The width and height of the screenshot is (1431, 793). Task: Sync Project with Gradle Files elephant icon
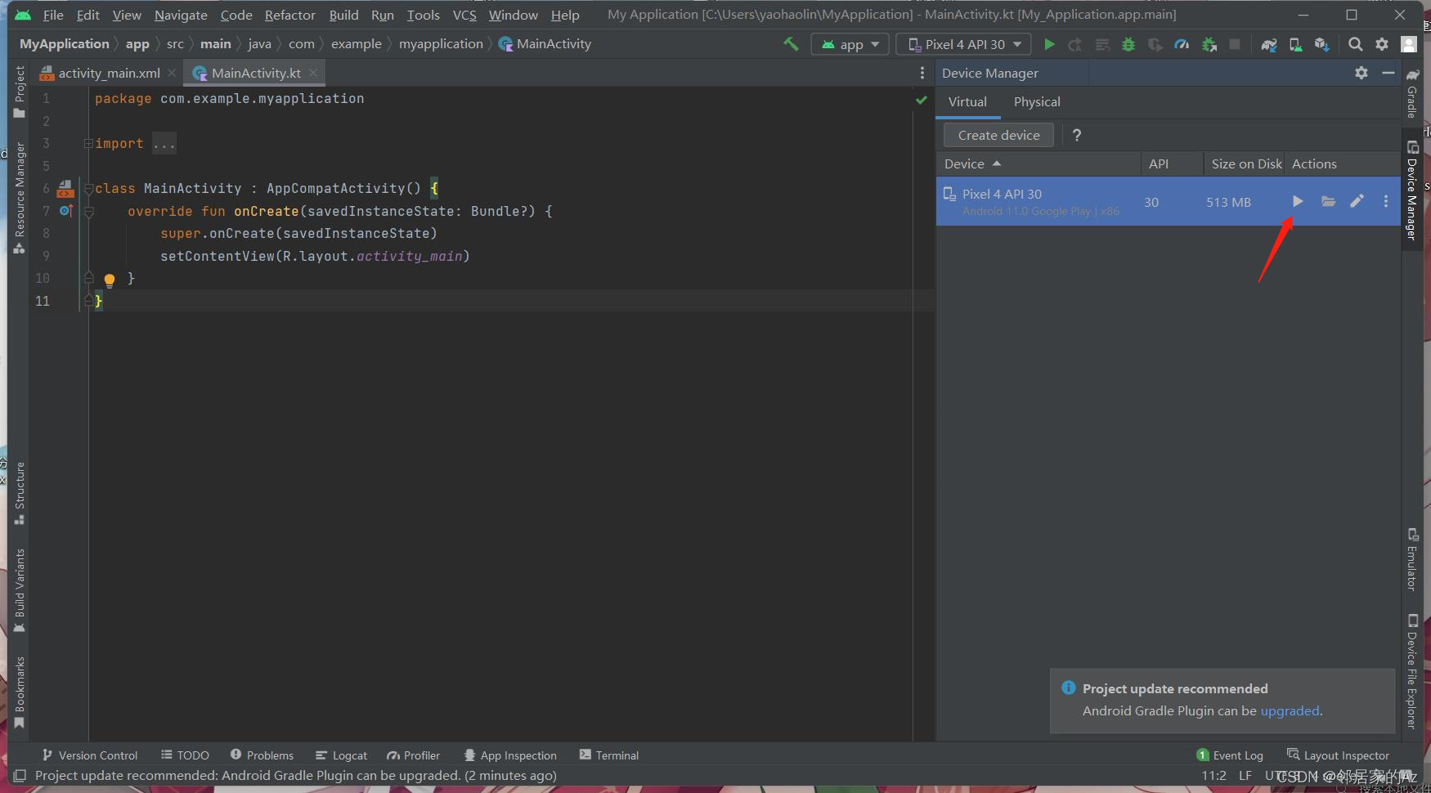click(1269, 44)
